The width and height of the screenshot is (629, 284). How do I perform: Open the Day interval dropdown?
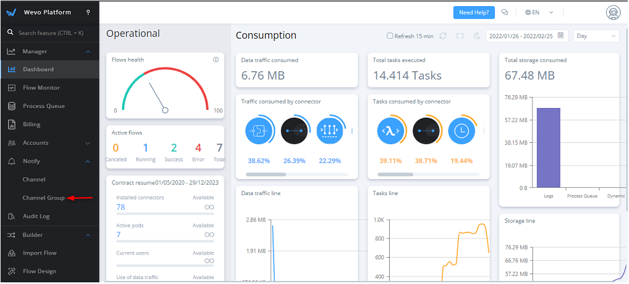595,36
